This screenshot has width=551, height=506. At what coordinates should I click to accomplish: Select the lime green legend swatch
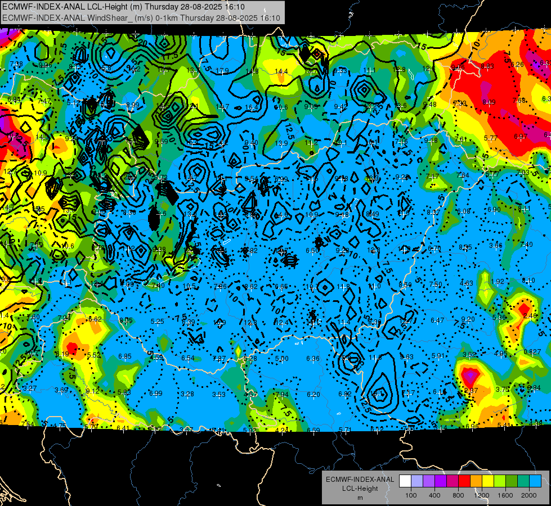coord(500,481)
